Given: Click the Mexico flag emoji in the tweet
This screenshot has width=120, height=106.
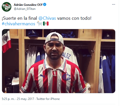Looking at the screenshot, I should tap(46, 24).
